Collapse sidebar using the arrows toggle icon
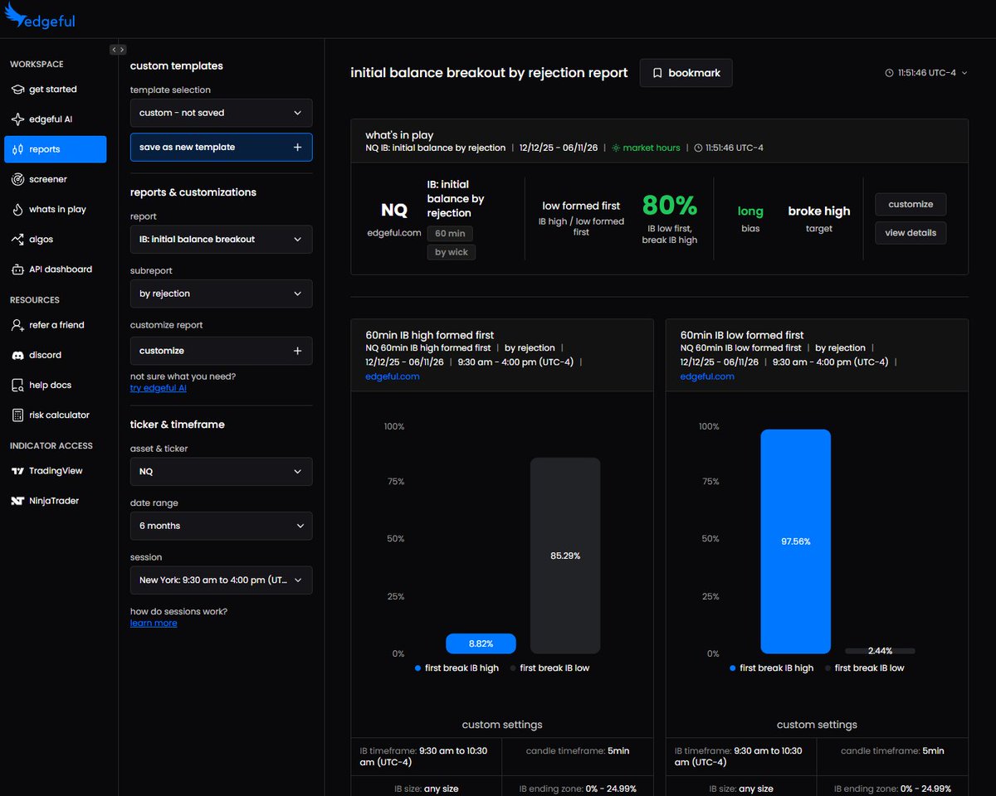Image resolution: width=996 pixels, height=796 pixels. (118, 50)
